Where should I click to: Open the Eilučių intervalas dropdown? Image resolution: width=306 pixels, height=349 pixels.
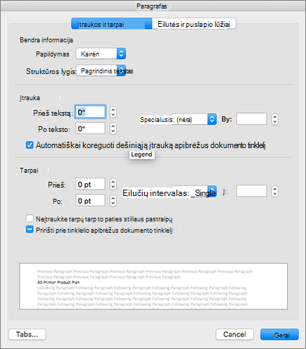(x=193, y=192)
